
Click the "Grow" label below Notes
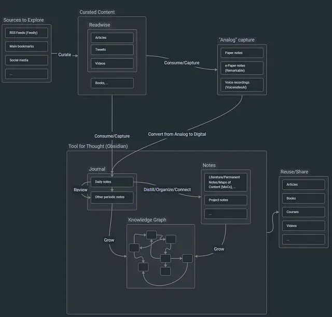pos(219,249)
